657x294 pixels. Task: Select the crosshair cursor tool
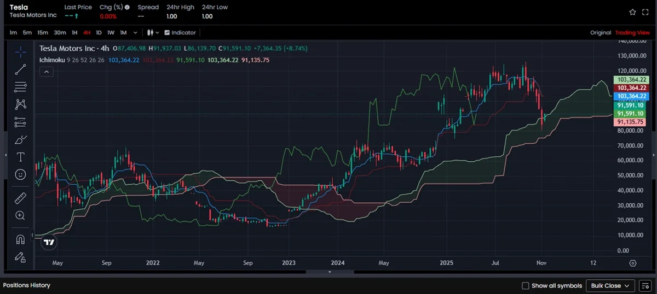click(20, 52)
